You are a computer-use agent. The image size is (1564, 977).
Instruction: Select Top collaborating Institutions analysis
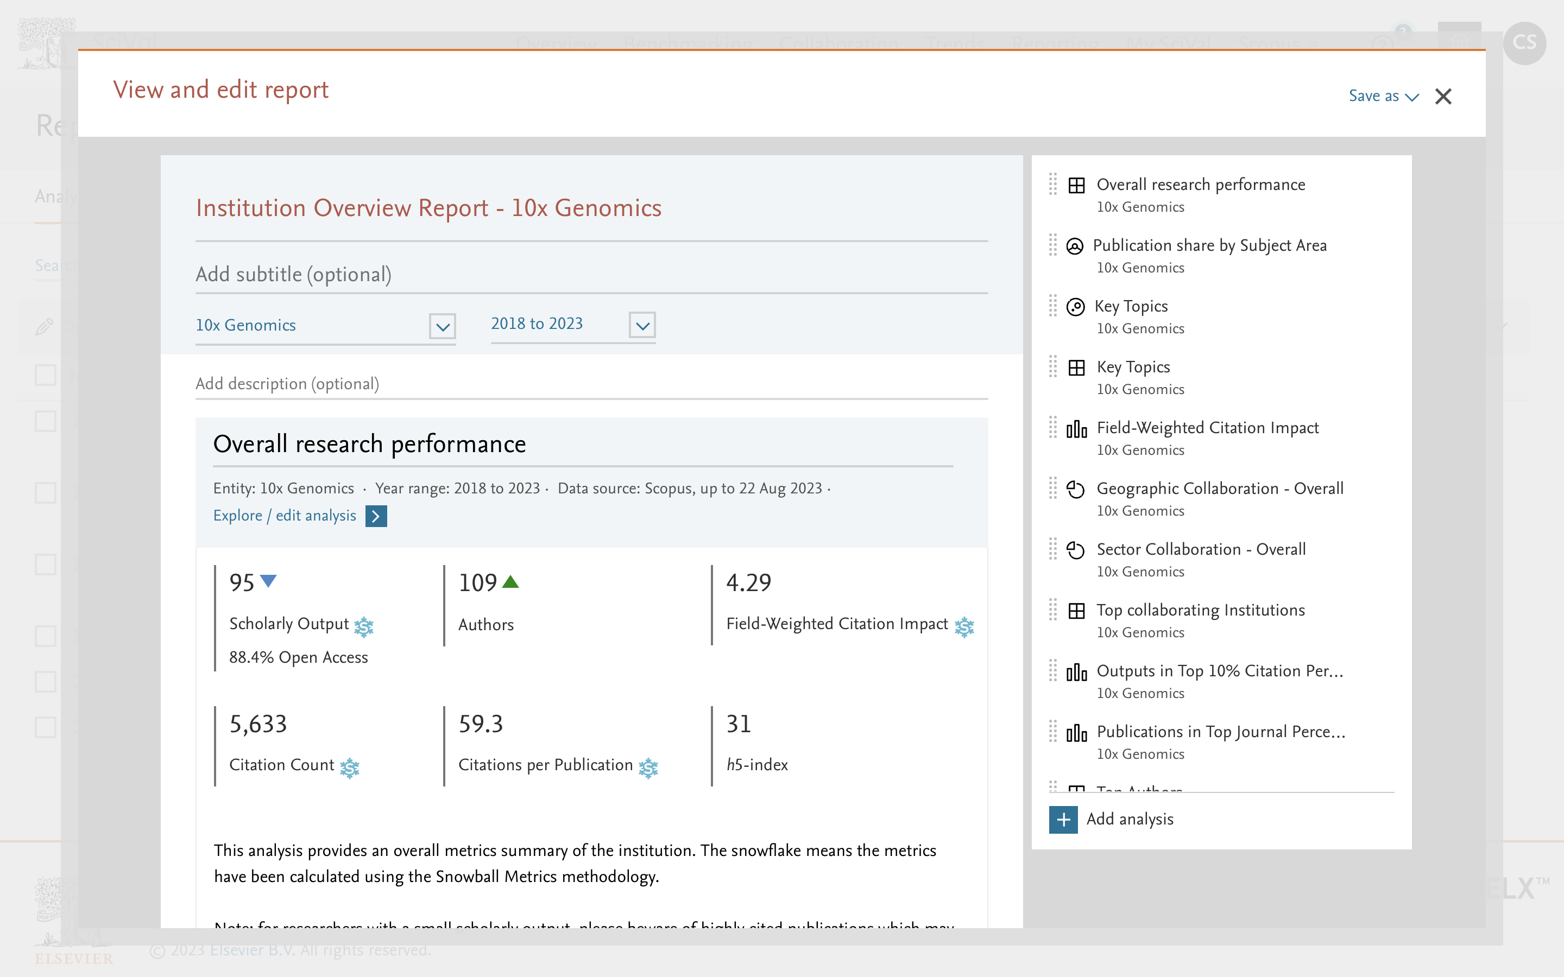[x=1200, y=610]
